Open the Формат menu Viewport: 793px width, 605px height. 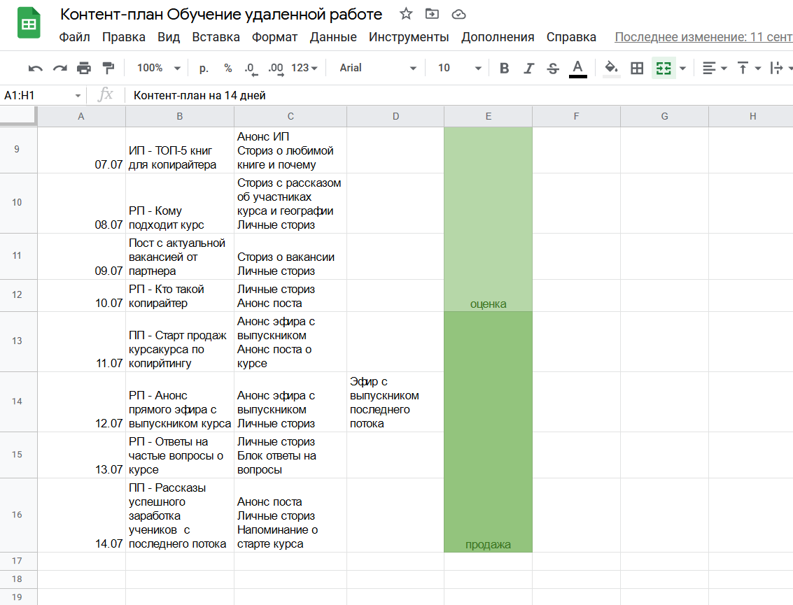click(274, 37)
